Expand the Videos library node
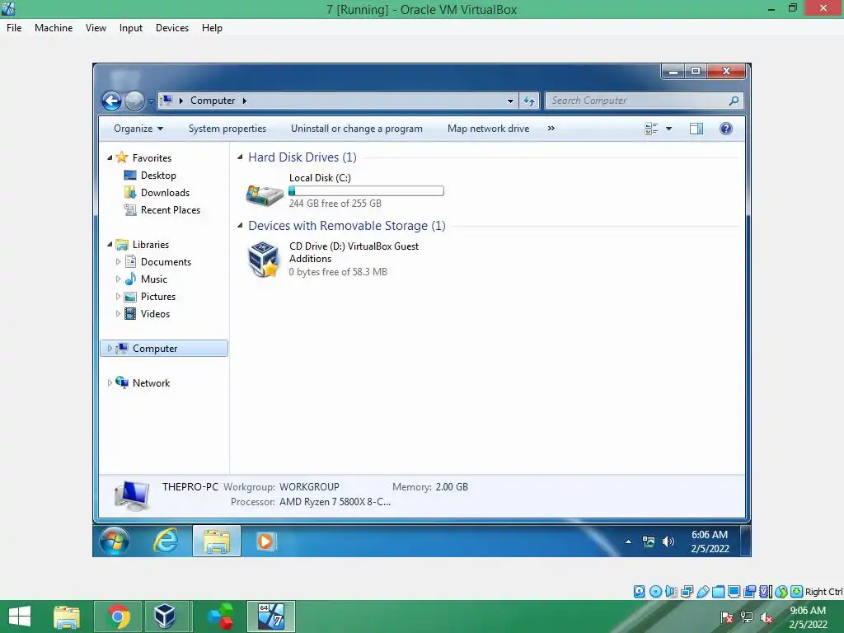 point(118,313)
